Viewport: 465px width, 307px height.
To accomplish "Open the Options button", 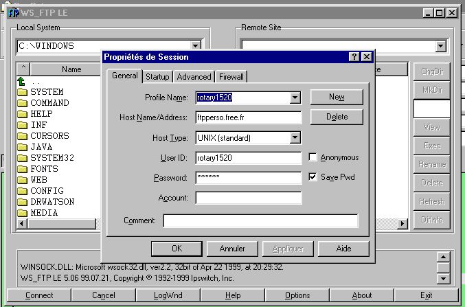I will 297,295.
